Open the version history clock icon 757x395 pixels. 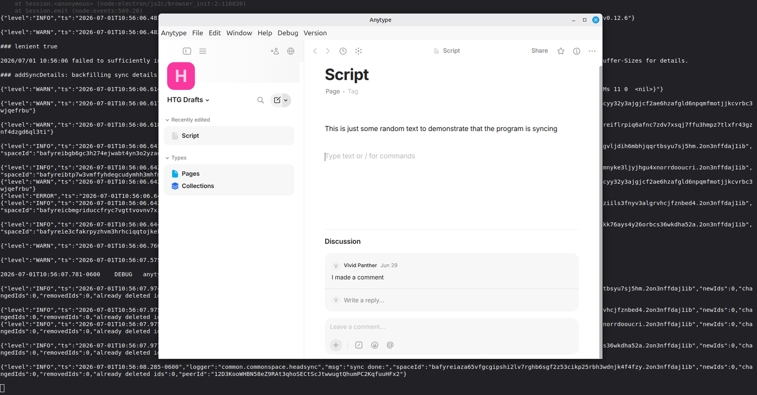343,51
